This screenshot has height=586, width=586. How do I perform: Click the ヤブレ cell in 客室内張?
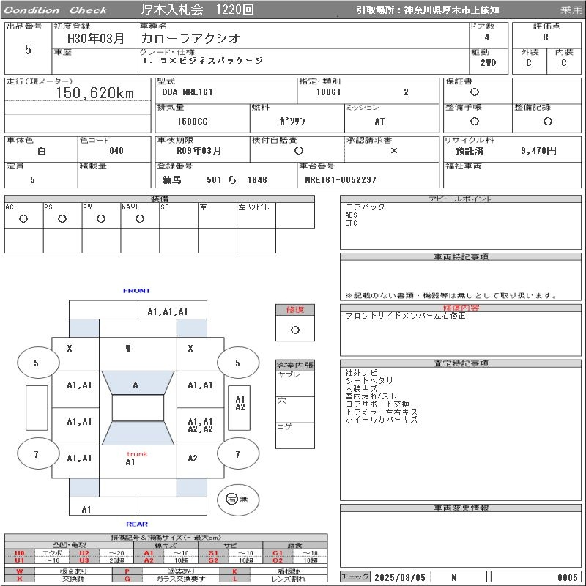coord(295,383)
